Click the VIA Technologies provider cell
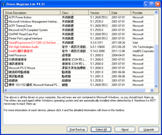 coord(143,47)
